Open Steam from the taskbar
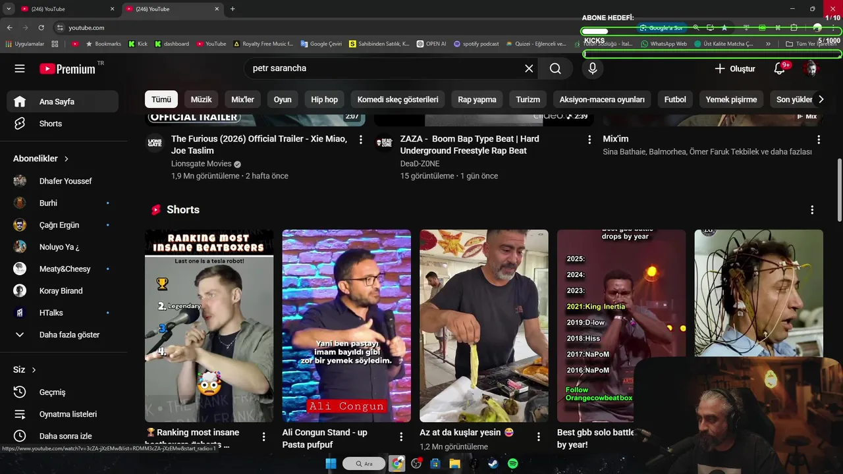Screen dimensions: 843x474 [x=493, y=463]
